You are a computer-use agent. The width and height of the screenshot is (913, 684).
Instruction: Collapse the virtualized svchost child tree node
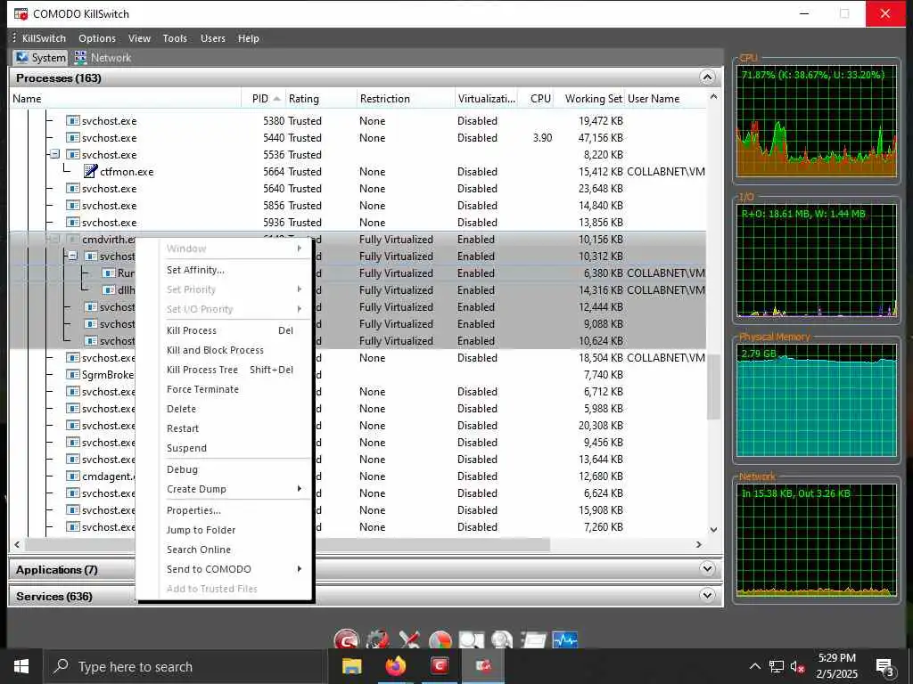pyautogui.click(x=73, y=256)
